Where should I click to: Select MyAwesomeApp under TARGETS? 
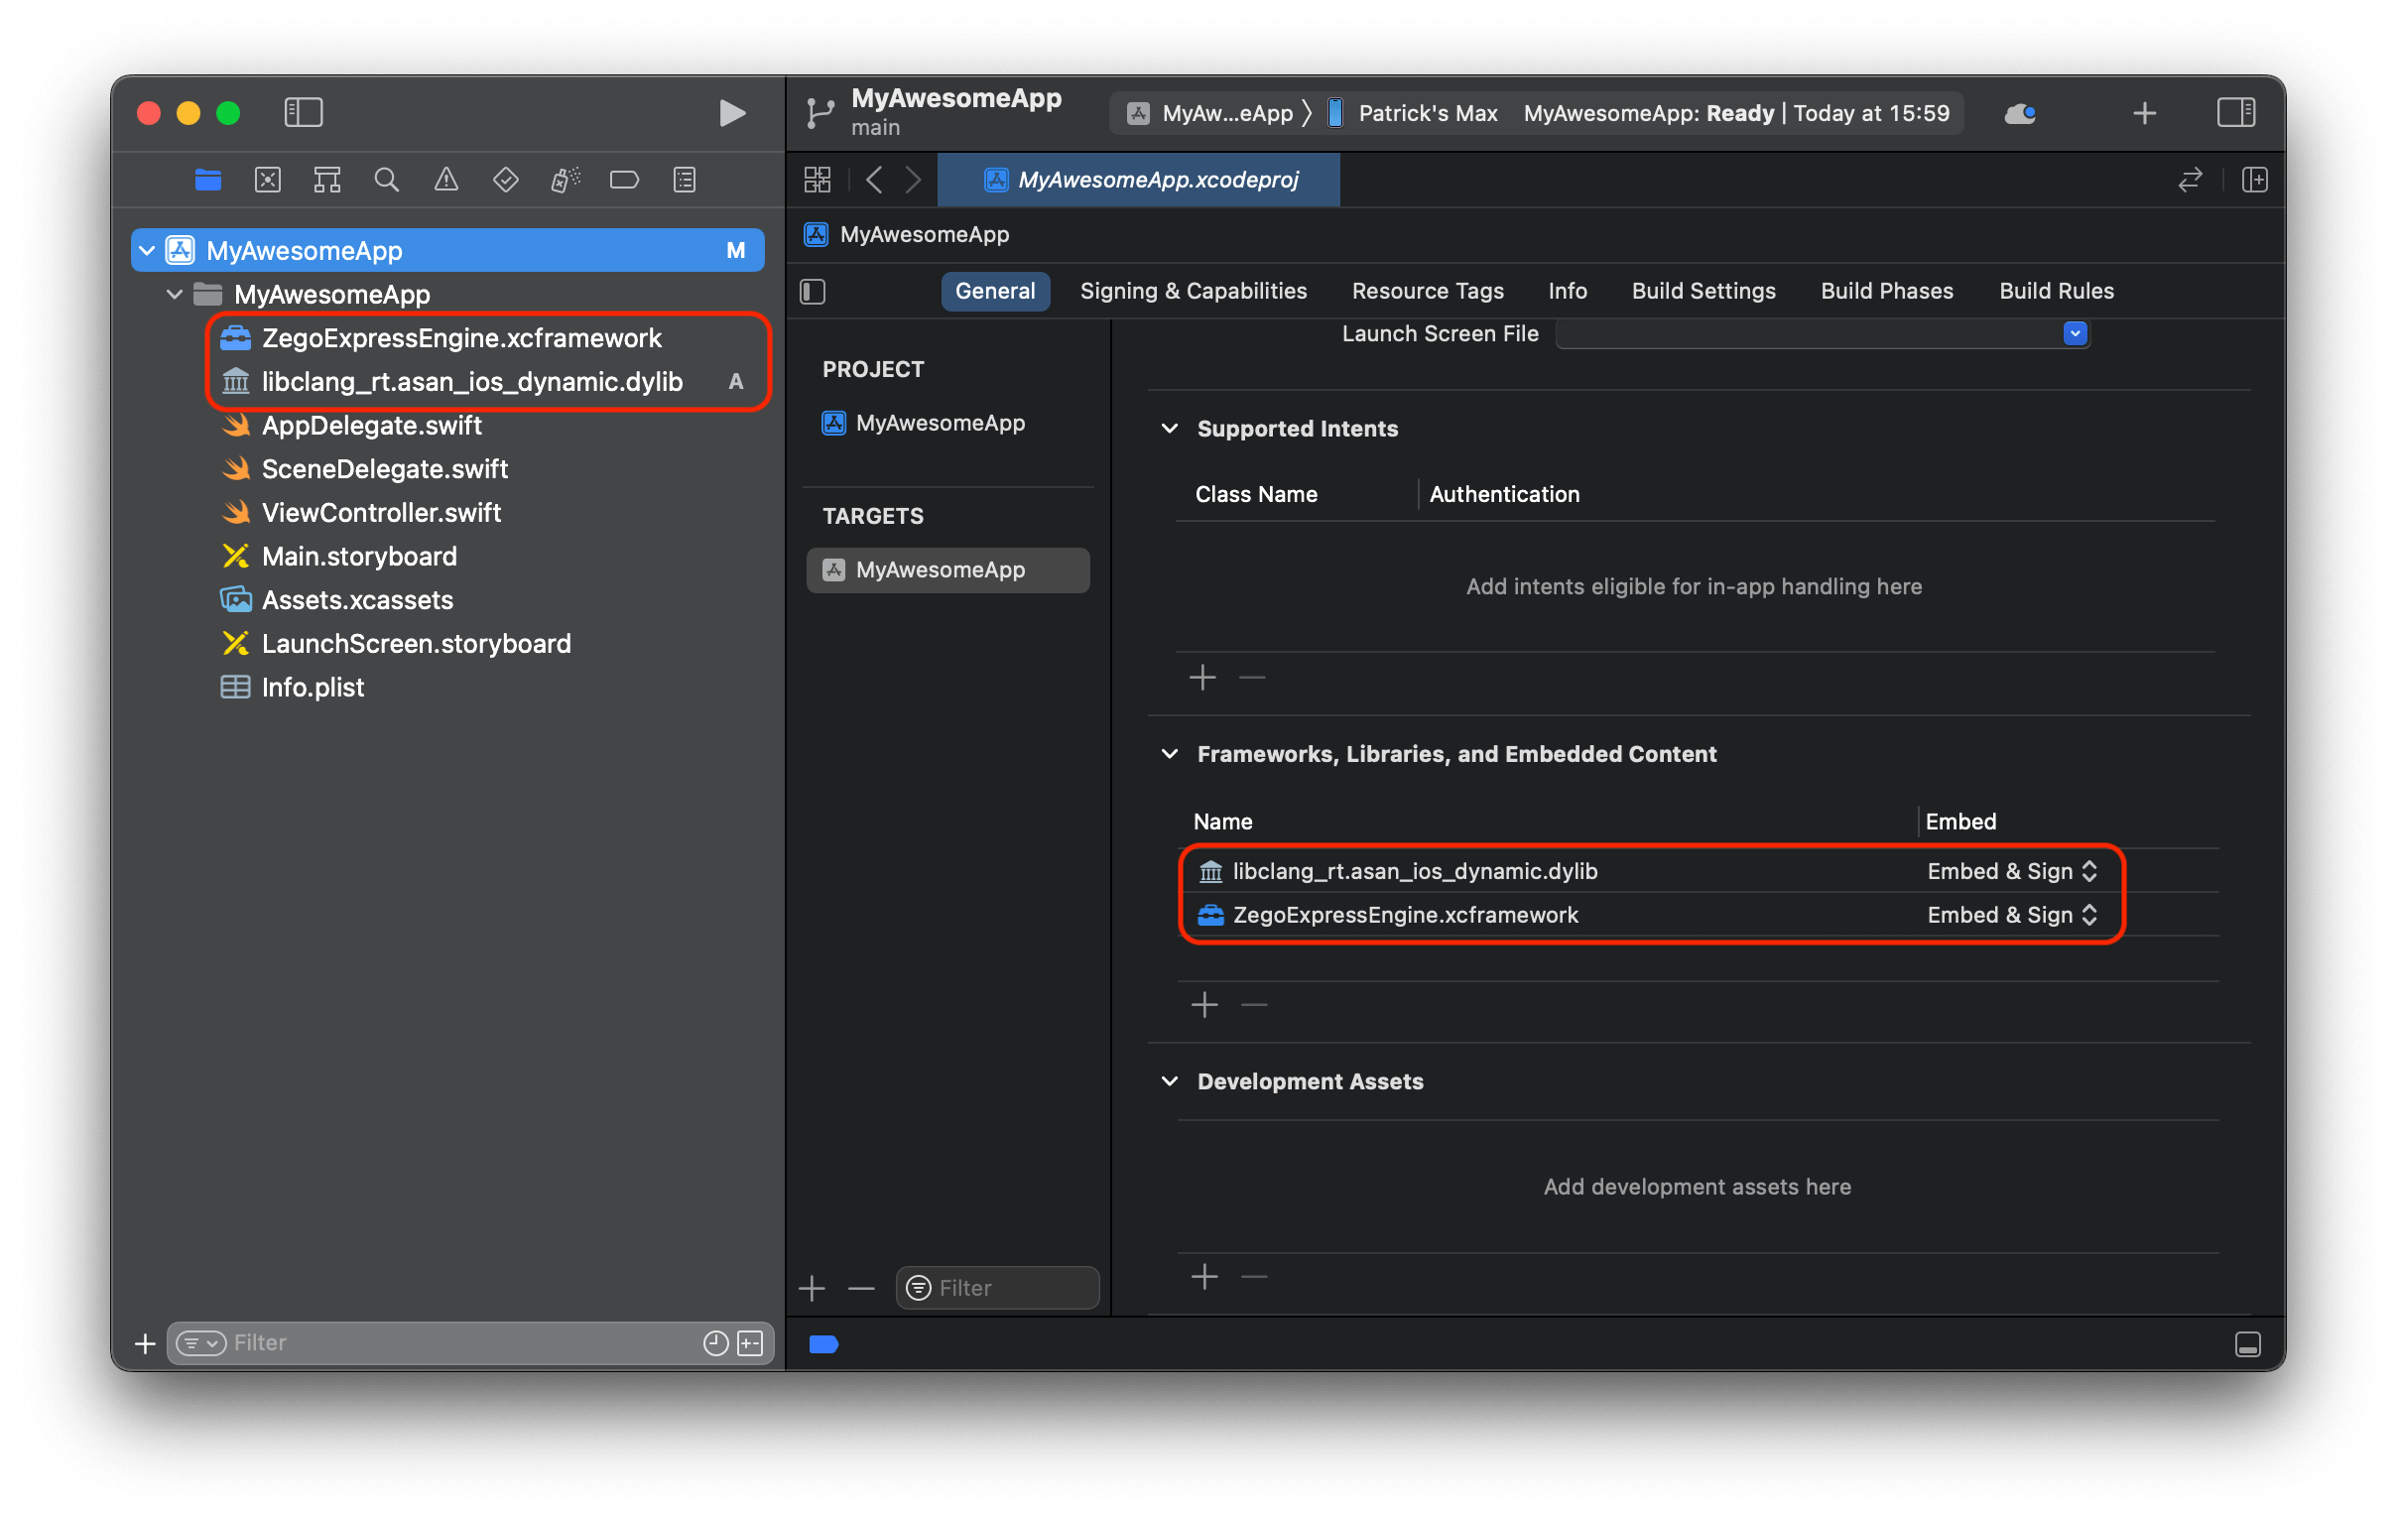point(946,570)
